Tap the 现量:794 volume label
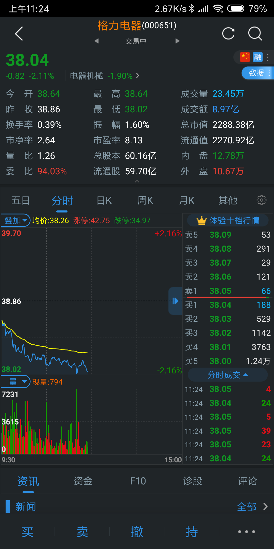Viewport: 274px width, 549px height. click(x=47, y=382)
